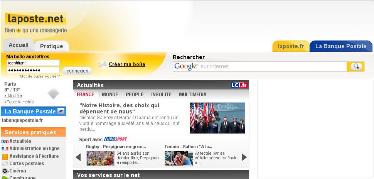Select the PEOPLE news tab

coord(135,95)
